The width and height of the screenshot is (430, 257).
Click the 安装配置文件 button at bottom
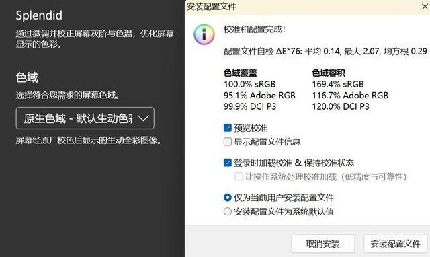(396, 244)
